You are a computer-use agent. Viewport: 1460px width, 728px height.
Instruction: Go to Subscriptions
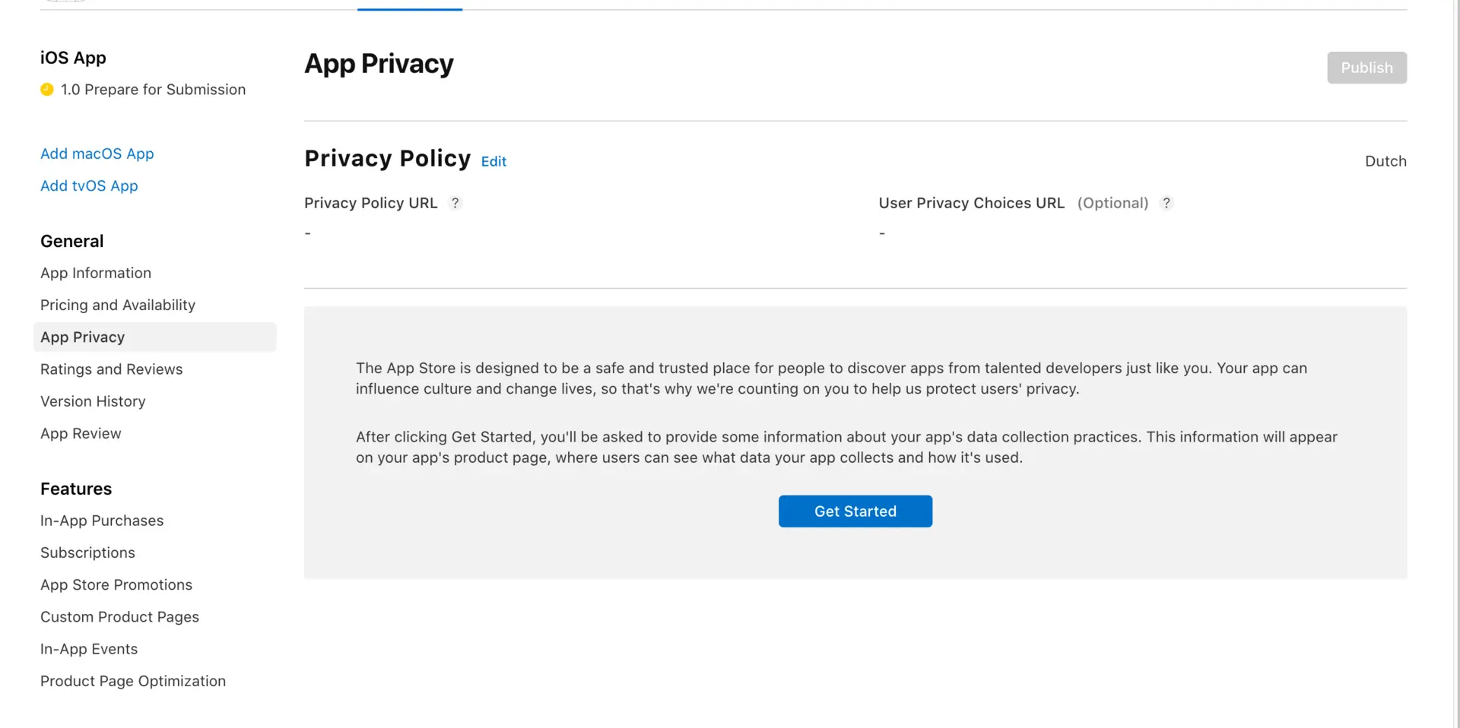tap(87, 552)
